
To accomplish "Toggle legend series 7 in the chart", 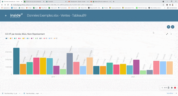I will click(32, 38).
